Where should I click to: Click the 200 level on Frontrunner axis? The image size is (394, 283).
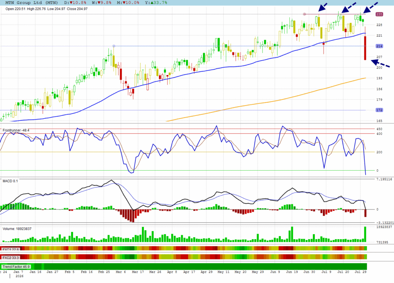point(379,152)
